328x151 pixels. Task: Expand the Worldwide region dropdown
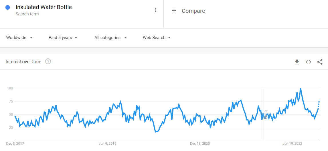coord(19,38)
